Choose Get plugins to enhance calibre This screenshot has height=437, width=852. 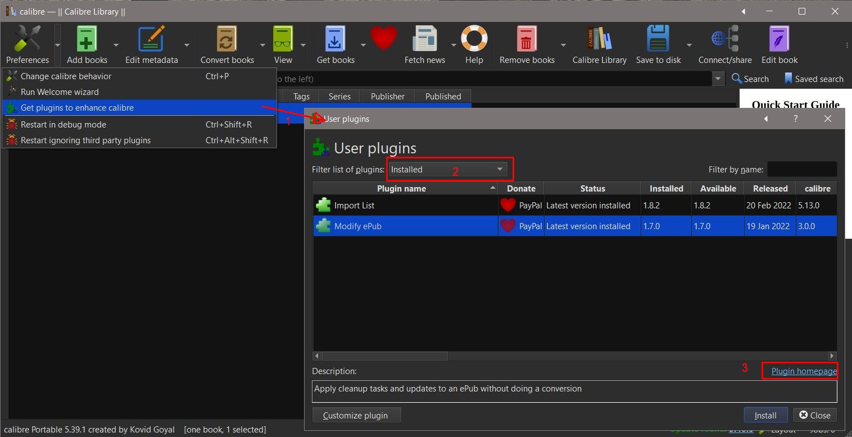click(139, 107)
